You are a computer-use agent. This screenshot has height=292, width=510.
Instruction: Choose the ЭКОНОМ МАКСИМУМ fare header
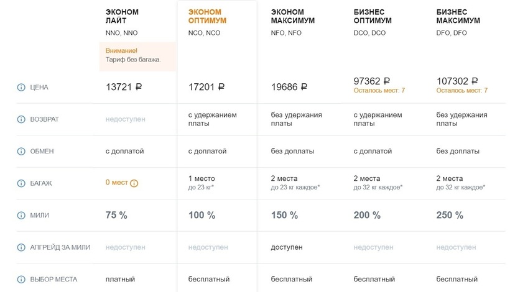coord(293,16)
